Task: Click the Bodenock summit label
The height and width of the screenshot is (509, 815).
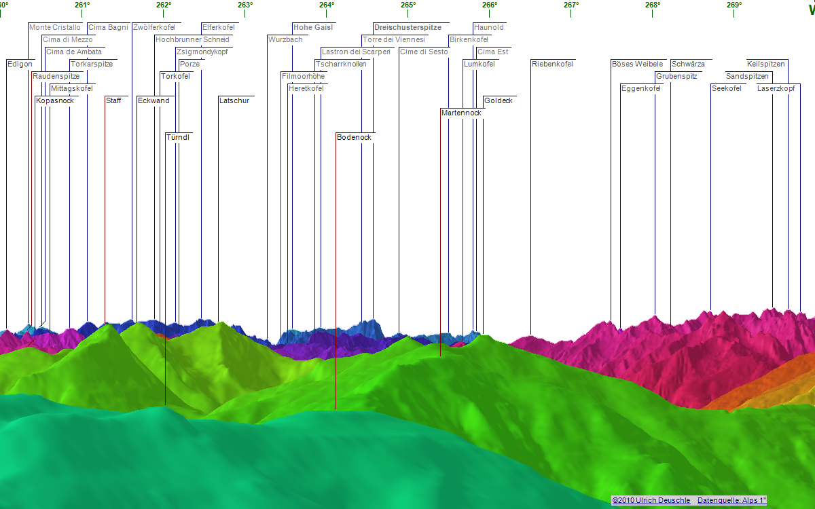Action: coord(354,138)
